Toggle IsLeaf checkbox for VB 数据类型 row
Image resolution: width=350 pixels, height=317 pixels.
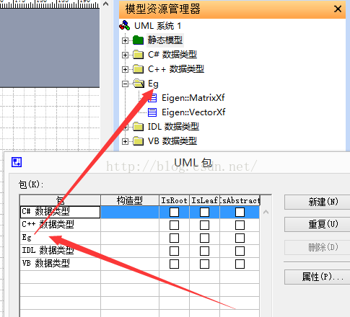204,264
